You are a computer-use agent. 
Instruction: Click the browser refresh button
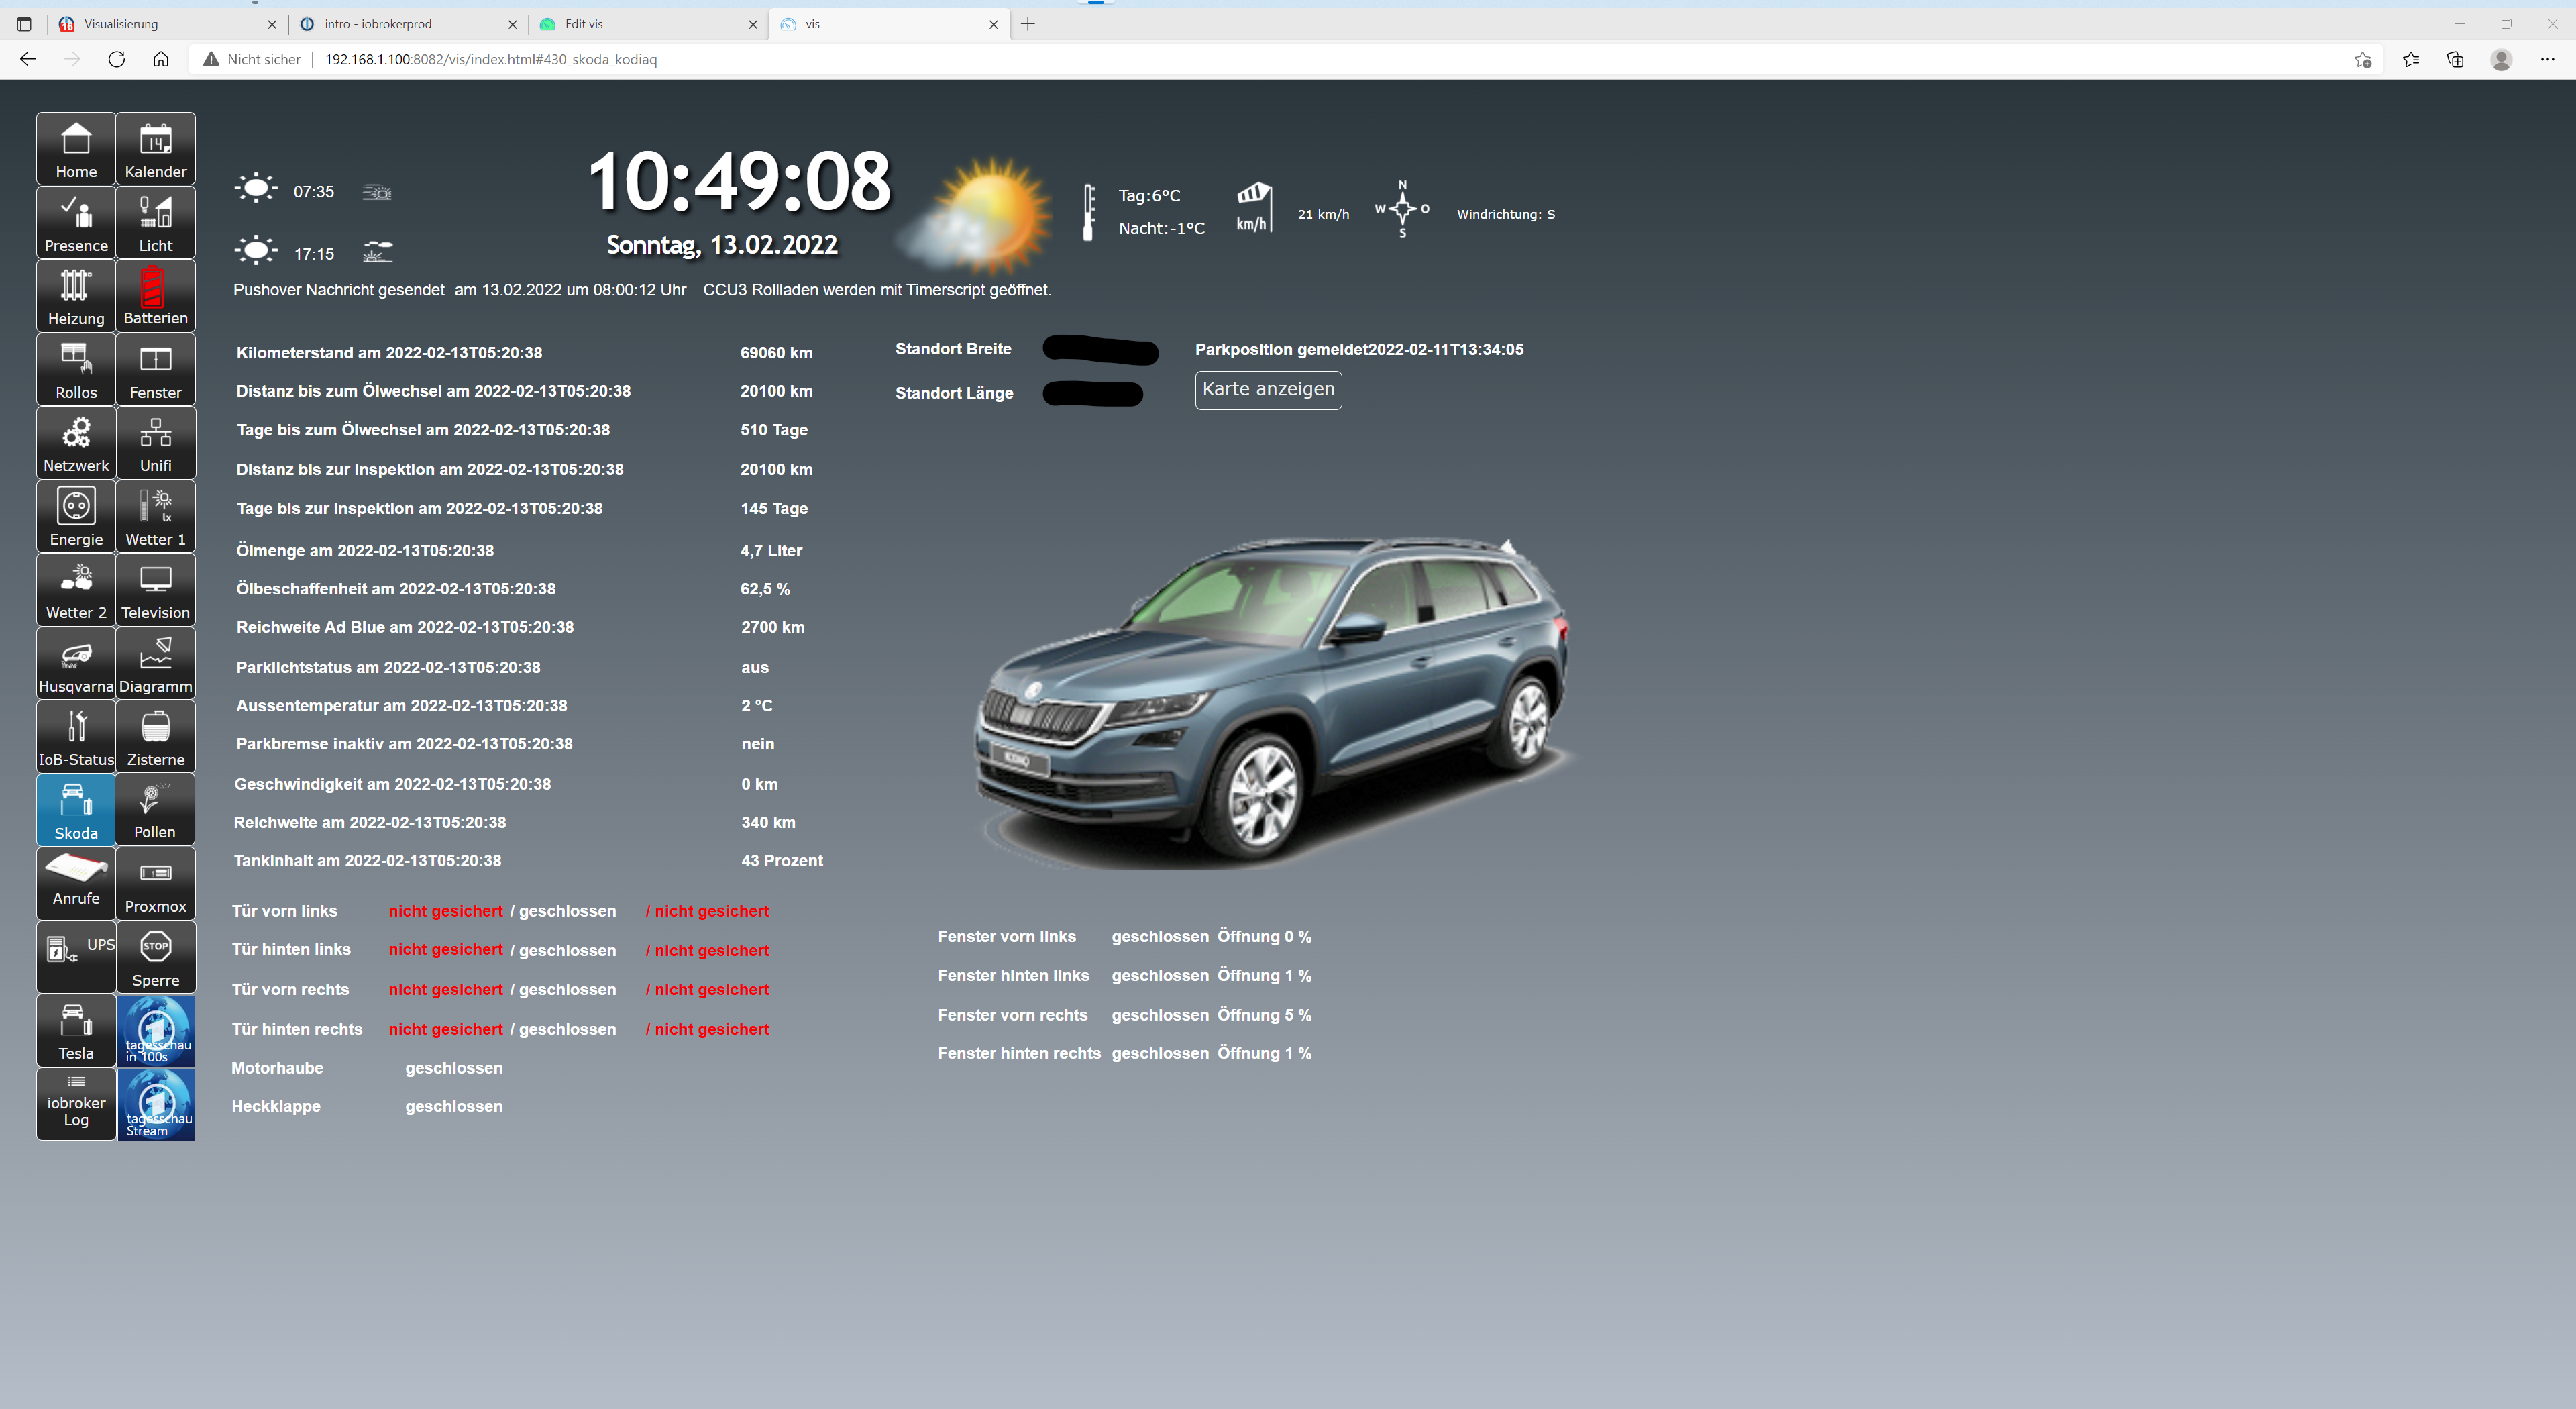117,60
